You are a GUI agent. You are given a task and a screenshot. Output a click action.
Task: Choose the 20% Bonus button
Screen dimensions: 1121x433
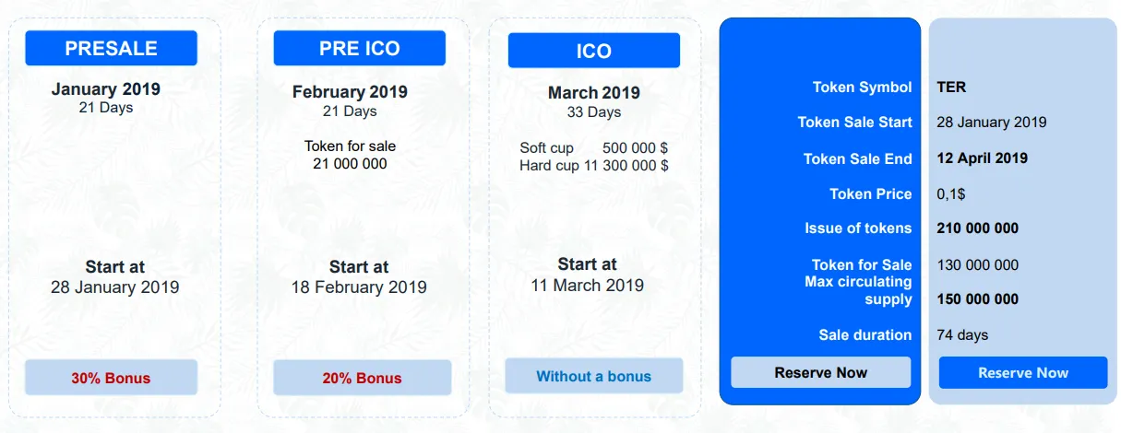[362, 378]
